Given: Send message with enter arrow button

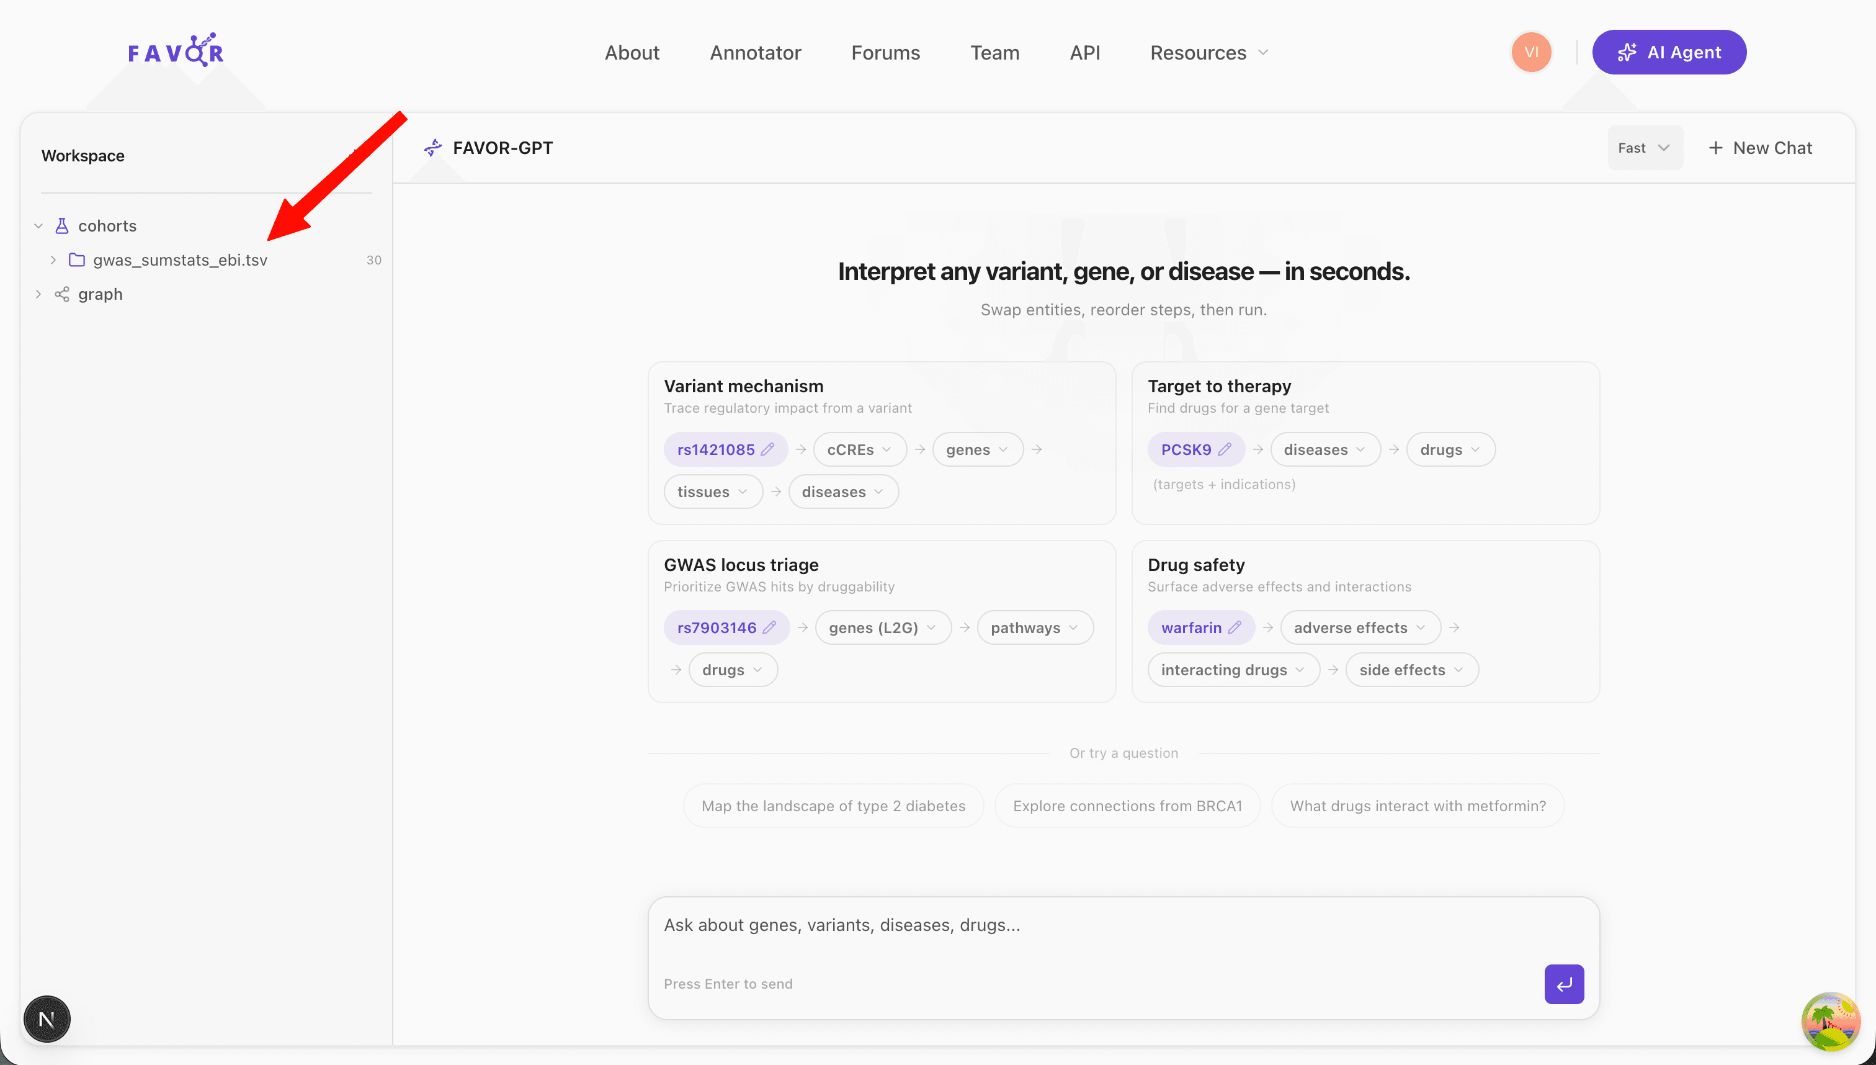Looking at the screenshot, I should [x=1564, y=984].
